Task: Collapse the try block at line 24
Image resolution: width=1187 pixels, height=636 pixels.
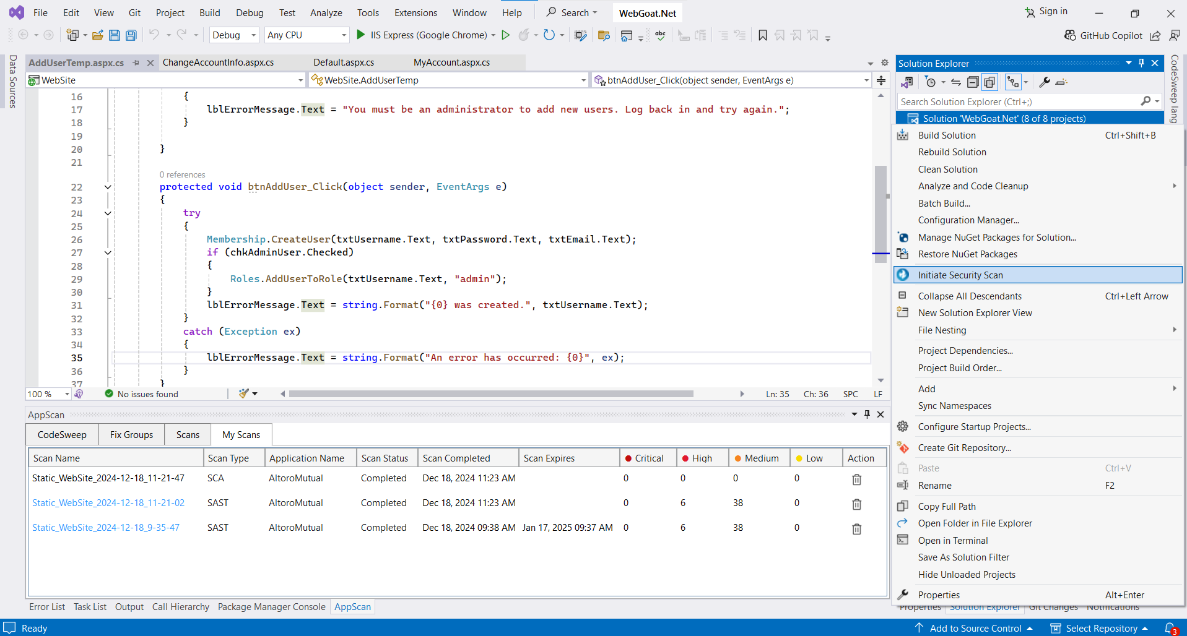Action: click(x=108, y=213)
